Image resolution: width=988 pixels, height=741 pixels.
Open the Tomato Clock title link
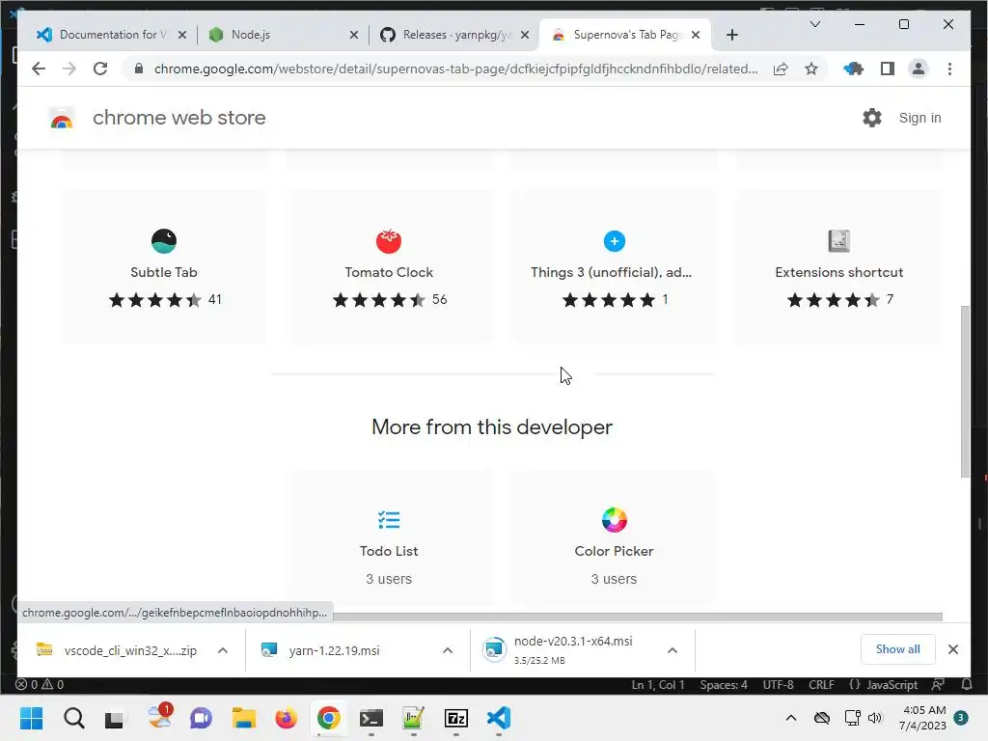[389, 272]
